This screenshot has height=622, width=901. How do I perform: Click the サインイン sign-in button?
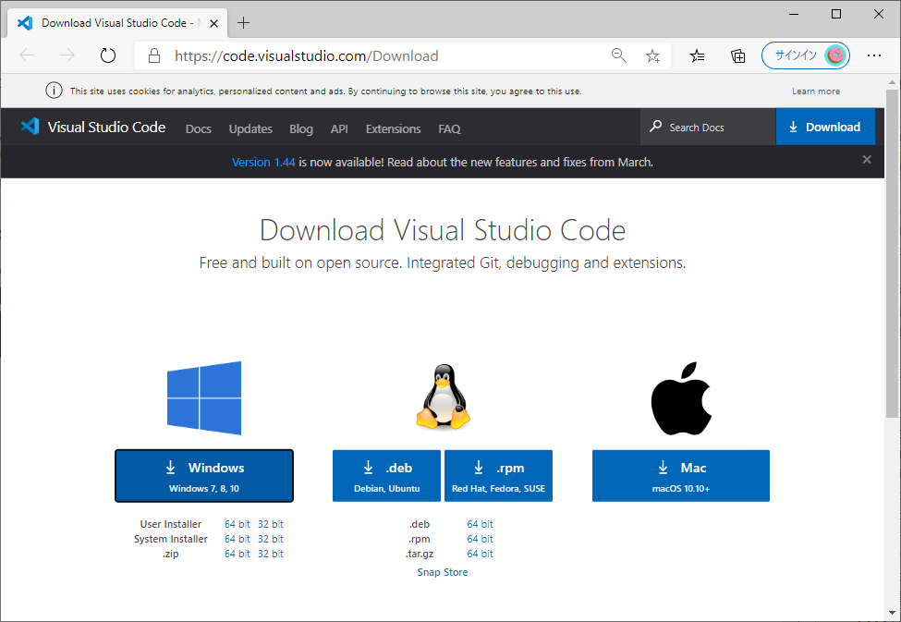[806, 55]
